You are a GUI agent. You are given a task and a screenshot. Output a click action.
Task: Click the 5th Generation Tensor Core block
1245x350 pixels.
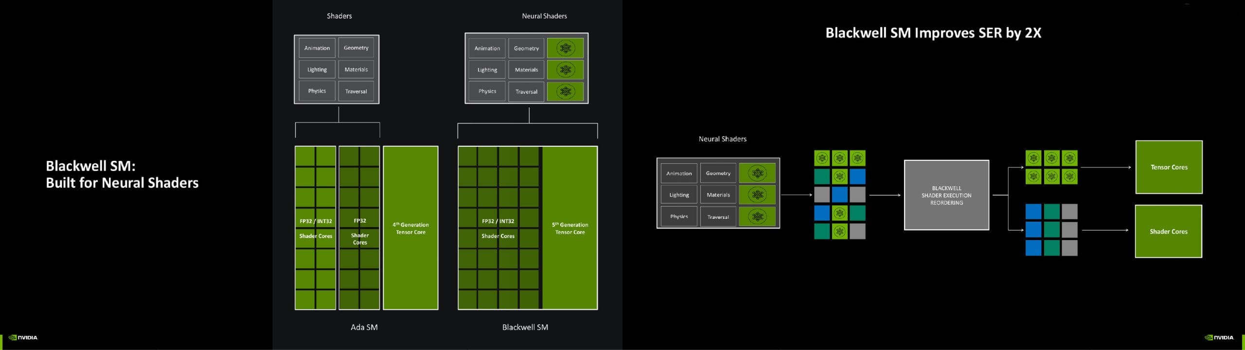click(570, 228)
